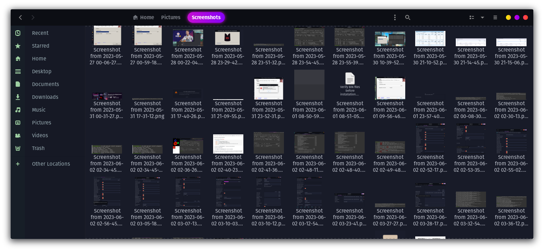Open the view sorting dropdown arrow
544x251 pixels.
482,17
